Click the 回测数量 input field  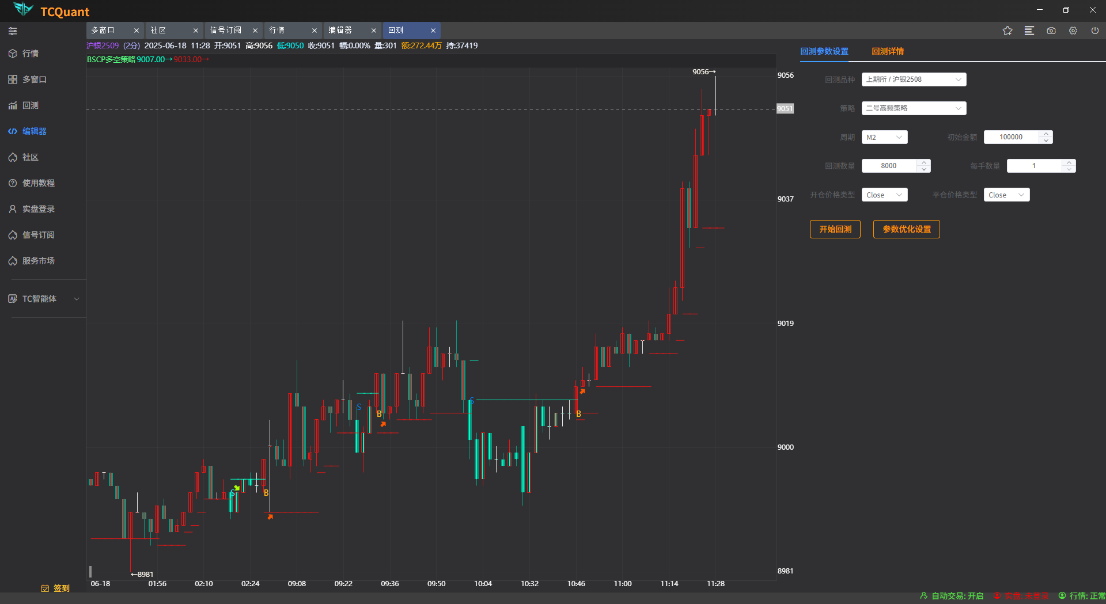pos(889,166)
